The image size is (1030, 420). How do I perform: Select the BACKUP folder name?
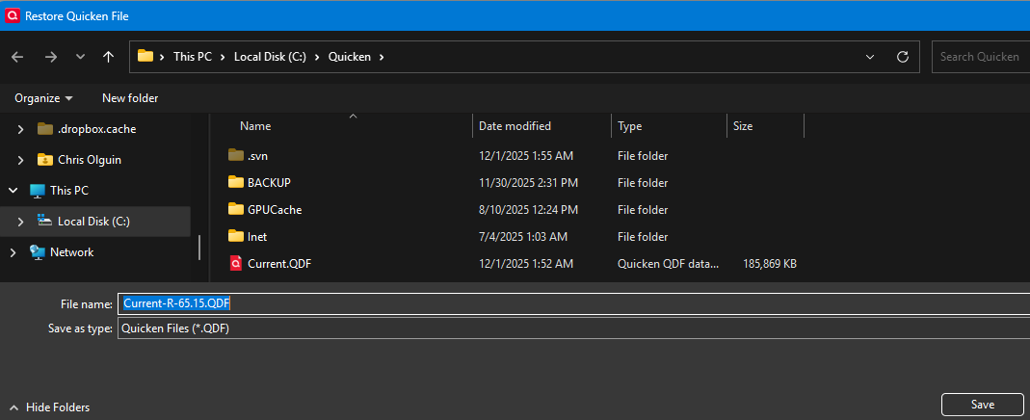(270, 183)
